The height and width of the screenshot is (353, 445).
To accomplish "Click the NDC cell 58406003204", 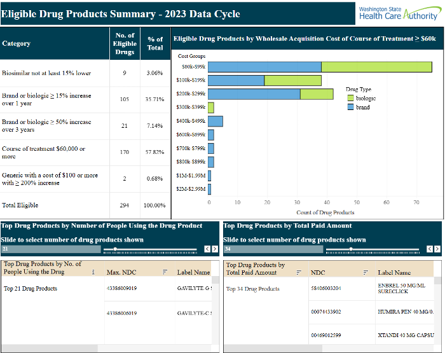I will coord(326,288).
